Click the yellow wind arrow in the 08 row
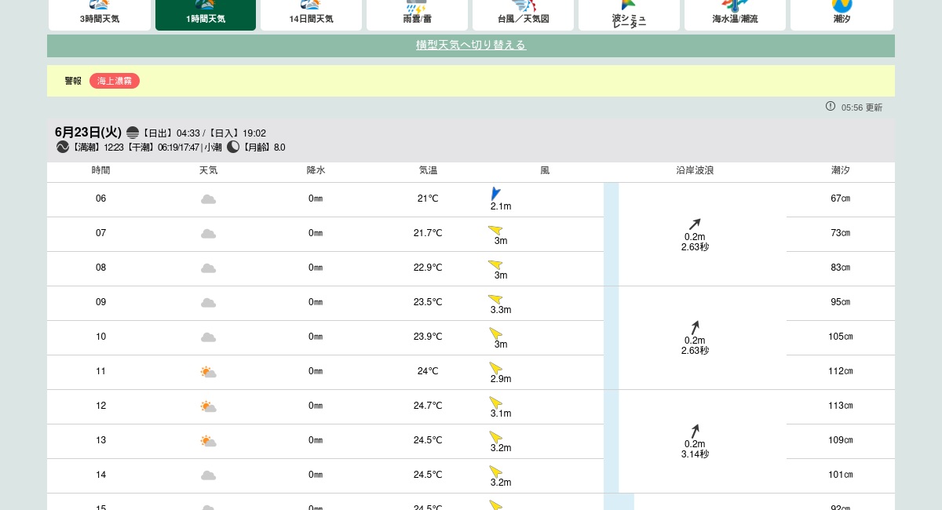This screenshot has width=942, height=510. pyautogui.click(x=495, y=264)
